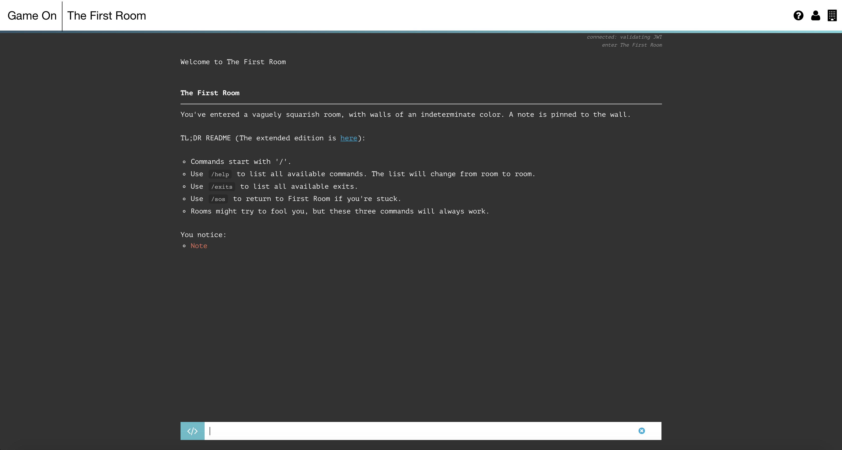This screenshot has height=450, width=842.
Task: Click the user profile icon
Action: (x=815, y=15)
